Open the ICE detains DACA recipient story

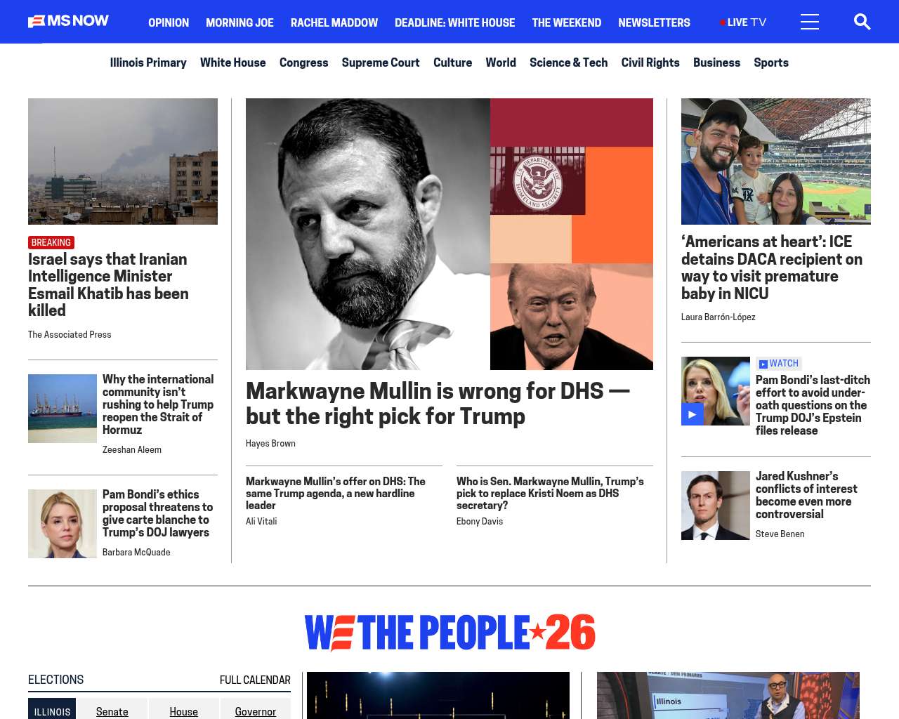click(772, 268)
